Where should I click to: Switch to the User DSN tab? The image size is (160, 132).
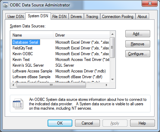click(x=16, y=17)
